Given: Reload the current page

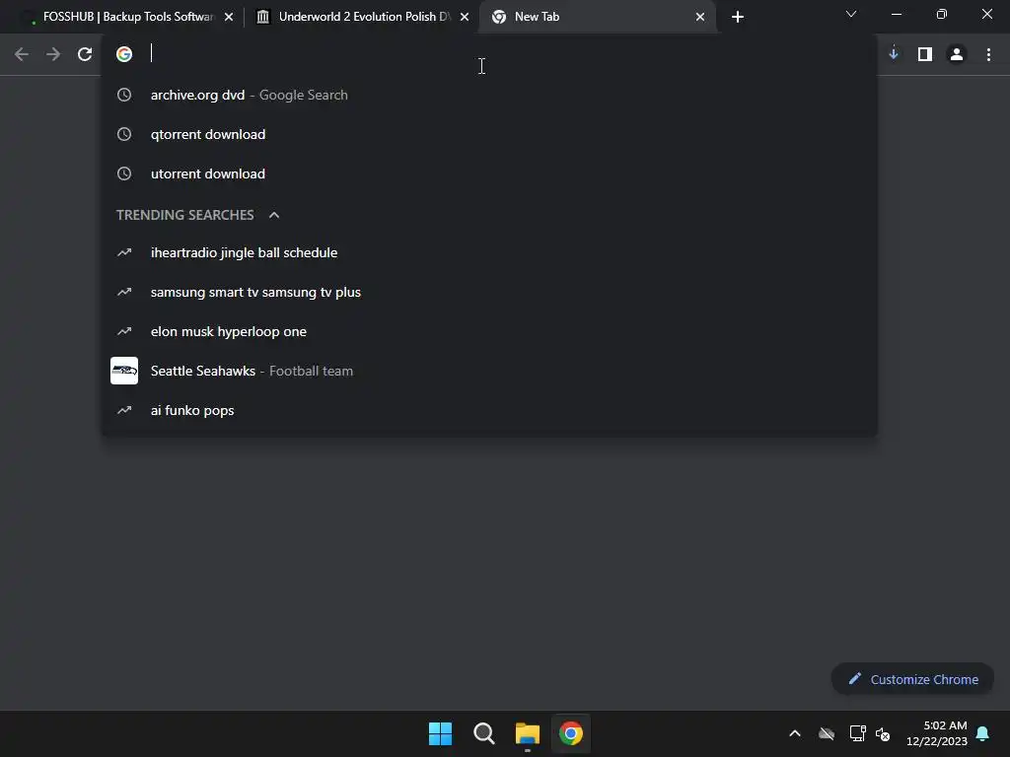Looking at the screenshot, I should point(85,55).
